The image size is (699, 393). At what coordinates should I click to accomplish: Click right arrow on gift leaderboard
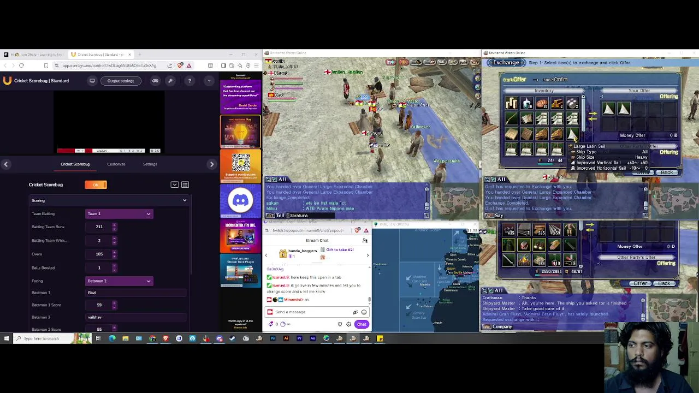tap(368, 255)
